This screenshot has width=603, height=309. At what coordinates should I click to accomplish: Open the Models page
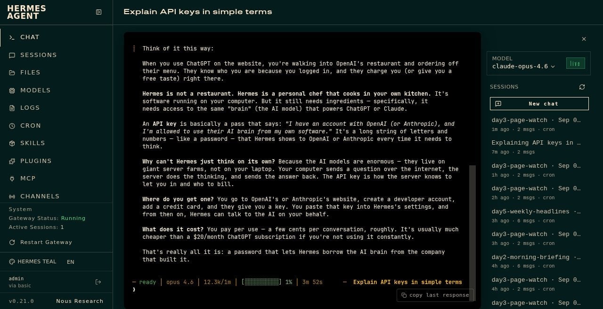pos(56,90)
